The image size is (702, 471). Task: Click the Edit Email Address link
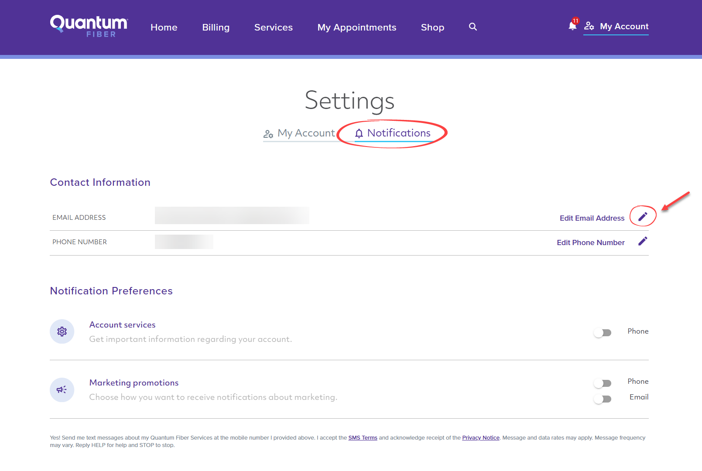tap(592, 218)
